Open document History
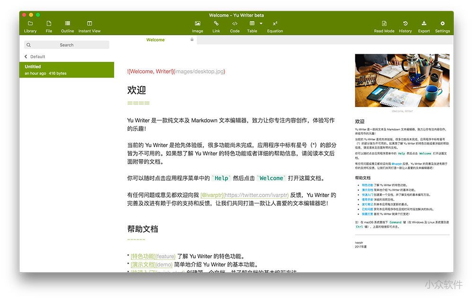Screen dimensions: 473x300 (x=405, y=27)
